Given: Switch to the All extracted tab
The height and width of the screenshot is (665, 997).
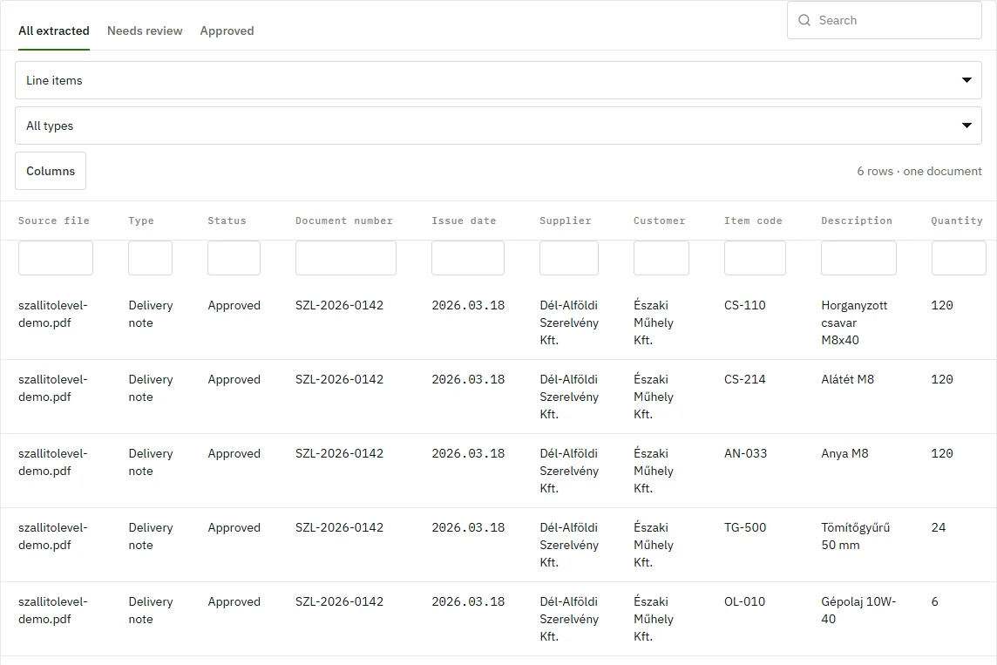Looking at the screenshot, I should click(x=54, y=31).
